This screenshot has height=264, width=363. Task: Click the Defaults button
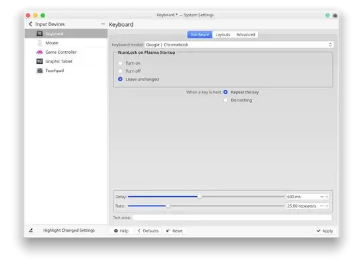click(x=148, y=231)
